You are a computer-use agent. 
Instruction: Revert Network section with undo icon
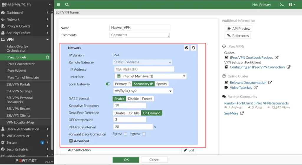click(193, 48)
